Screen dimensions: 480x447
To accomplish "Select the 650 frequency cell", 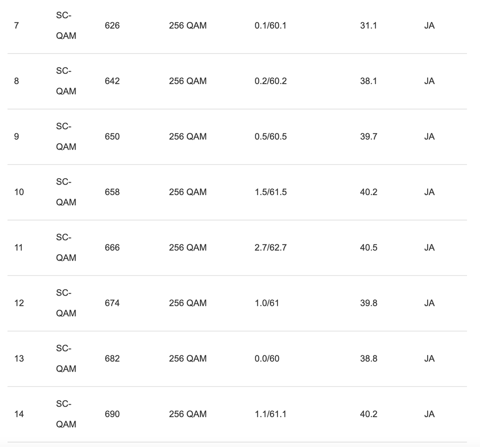I will tap(112, 137).
